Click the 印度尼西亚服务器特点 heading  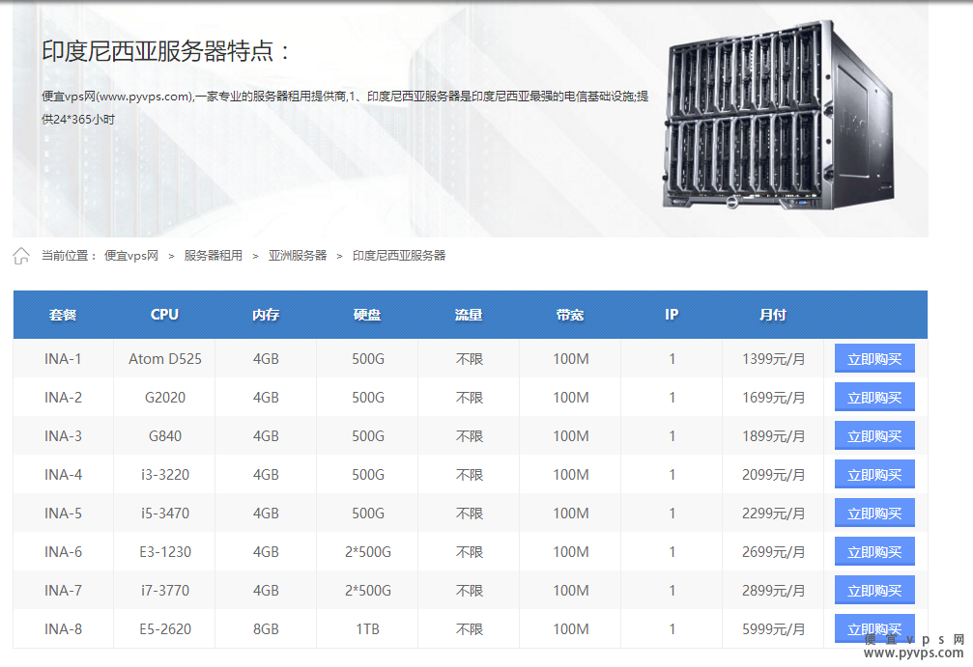pos(165,51)
